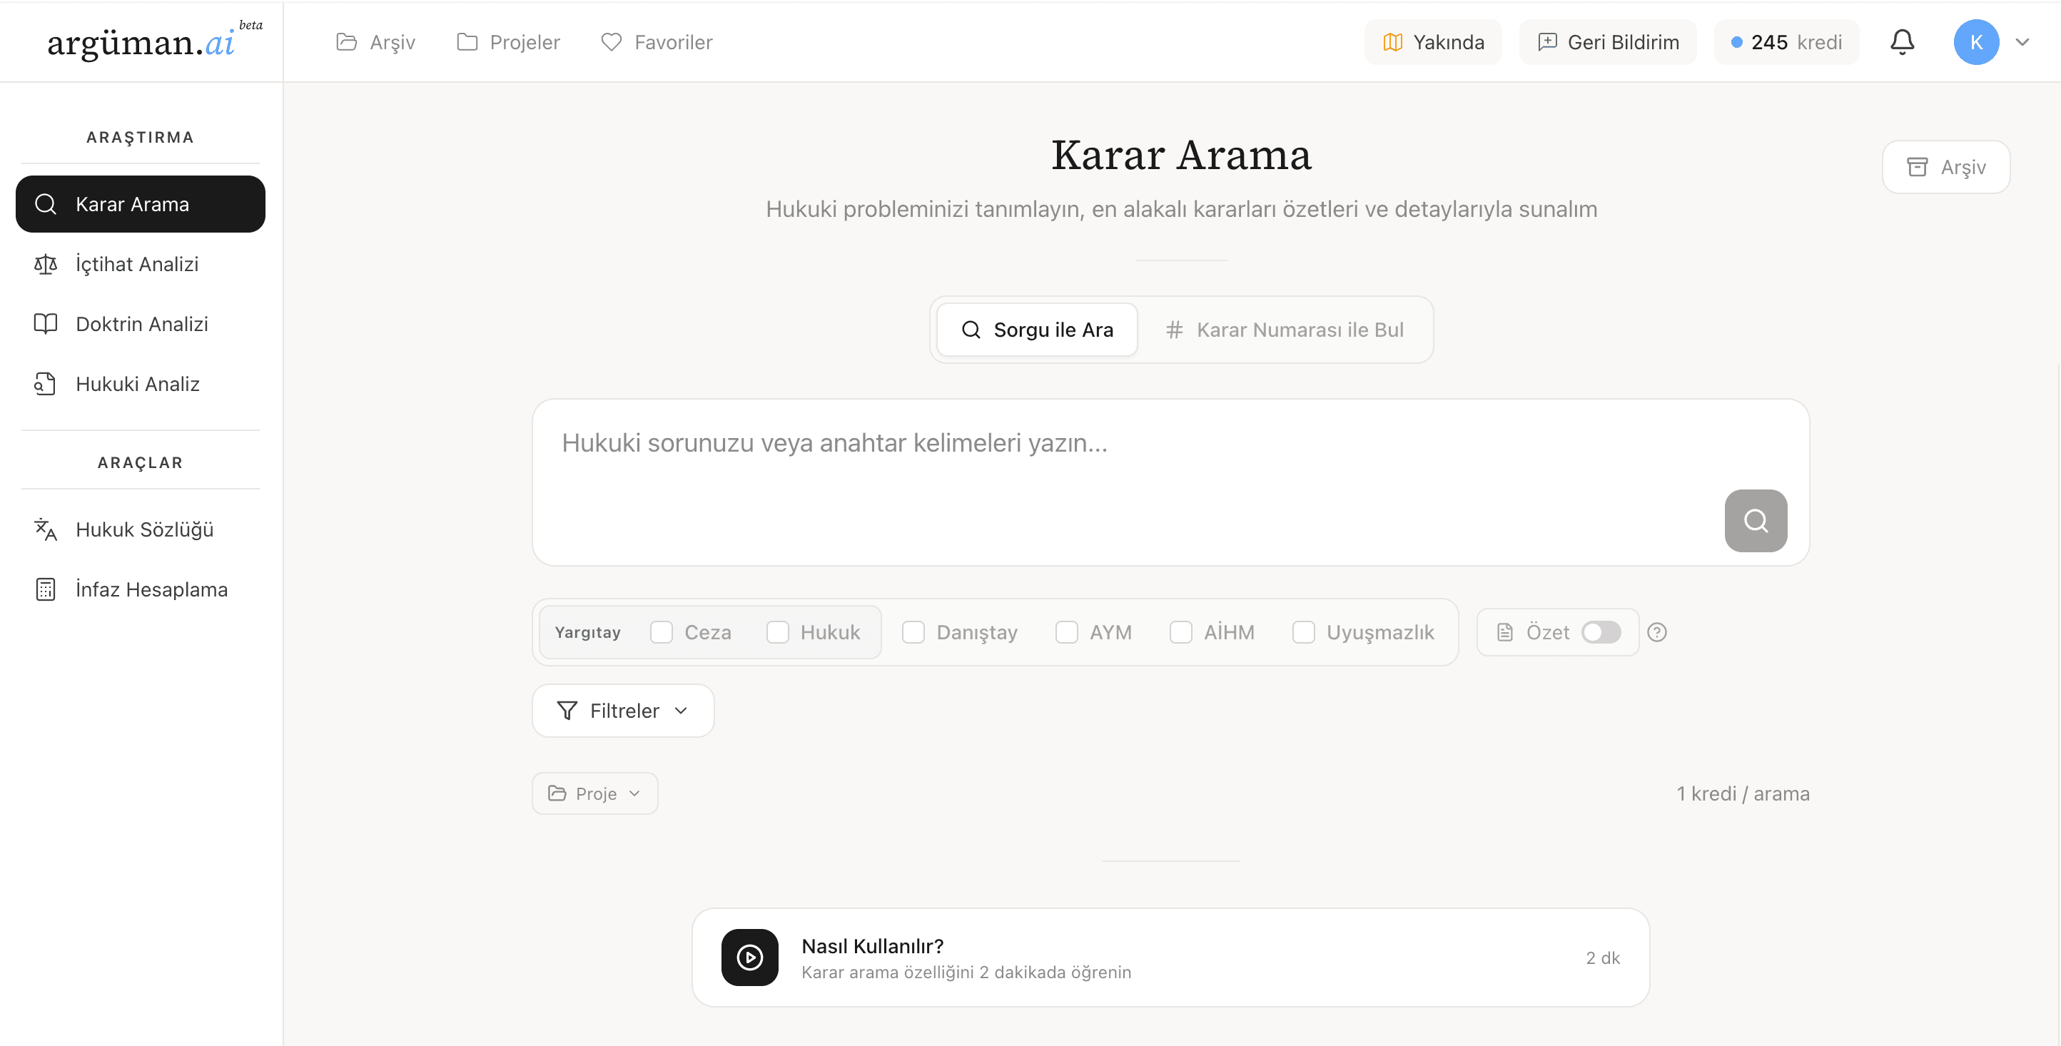
Task: Check the Danıştay checkbox
Action: click(x=913, y=633)
